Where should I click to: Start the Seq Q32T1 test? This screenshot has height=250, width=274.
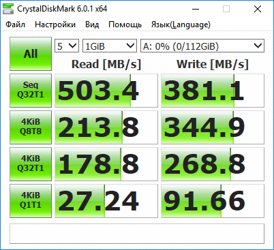coord(31,91)
